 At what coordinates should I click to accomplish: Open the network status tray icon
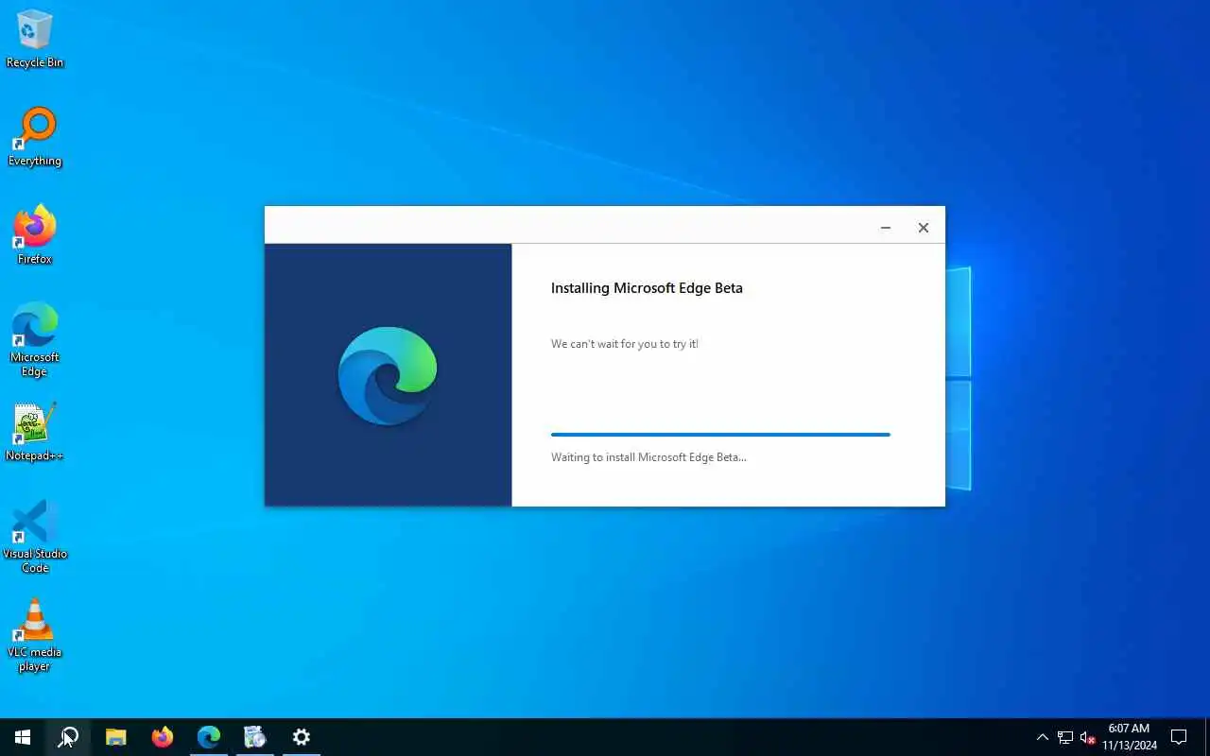click(x=1065, y=737)
